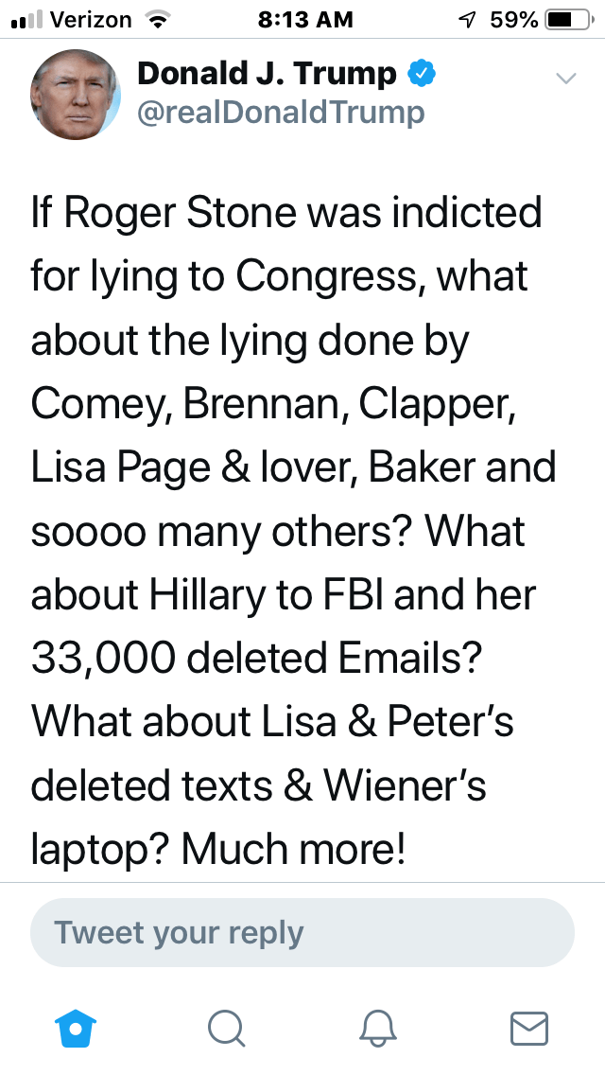Tap the Verizon carrier label

click(x=90, y=20)
